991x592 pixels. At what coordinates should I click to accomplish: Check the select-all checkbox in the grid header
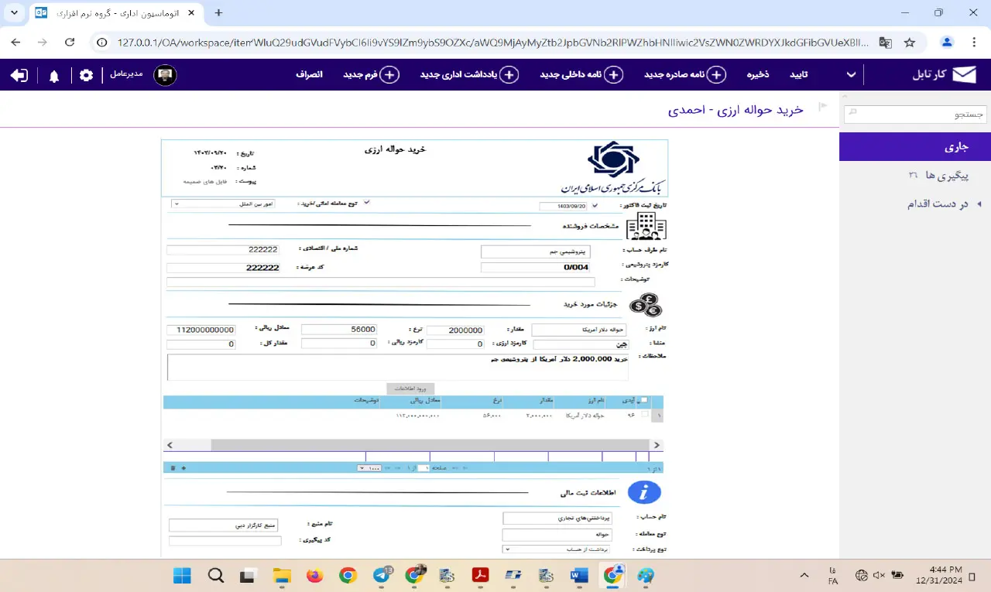pyautogui.click(x=644, y=400)
